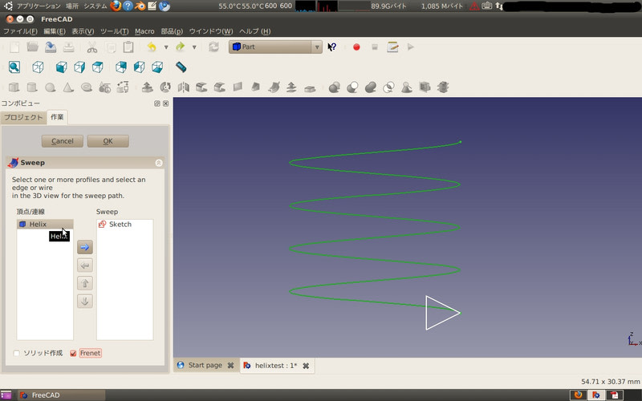Move item right with the blue arrow
Viewport: 642px width, 401px height.
pyautogui.click(x=85, y=247)
